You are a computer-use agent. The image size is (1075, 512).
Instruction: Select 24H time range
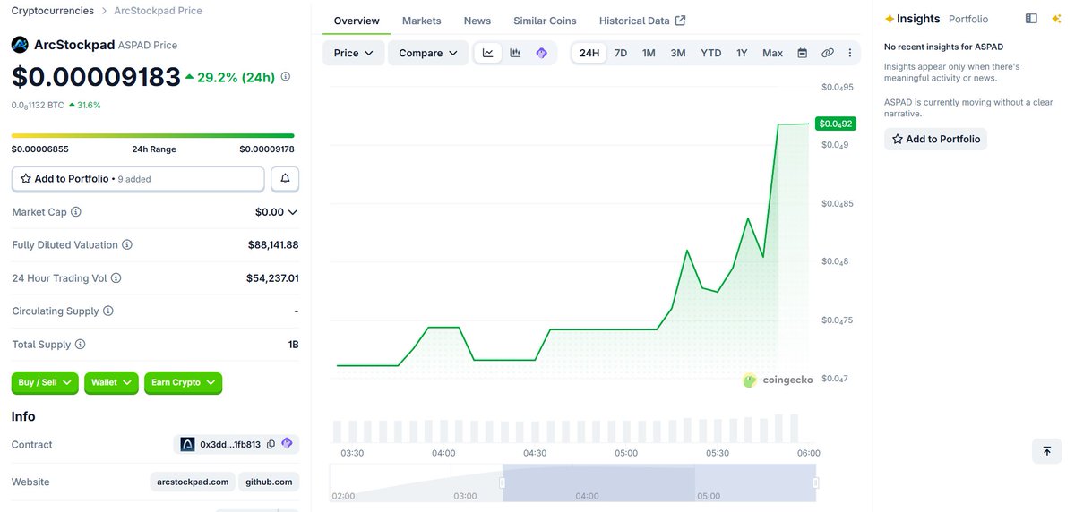point(589,53)
